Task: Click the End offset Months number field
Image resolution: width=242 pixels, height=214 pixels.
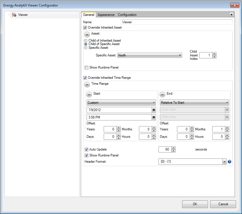Action: [219, 129]
